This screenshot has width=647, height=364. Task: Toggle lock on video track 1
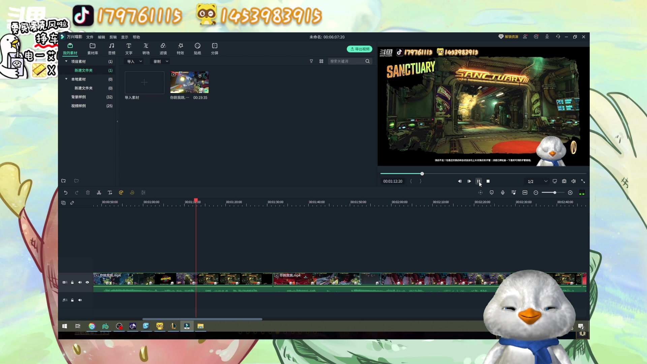point(72,282)
